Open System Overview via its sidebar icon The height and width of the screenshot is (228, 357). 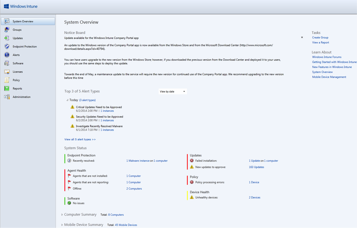7,21
